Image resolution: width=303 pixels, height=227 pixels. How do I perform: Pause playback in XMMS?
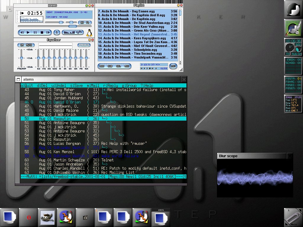click(x=35, y=32)
